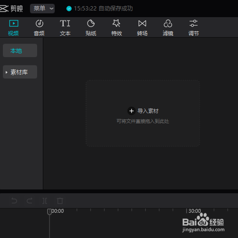This screenshot has height=238, width=238.
Task: Open the 视频 (Video) tab
Action: click(13, 28)
